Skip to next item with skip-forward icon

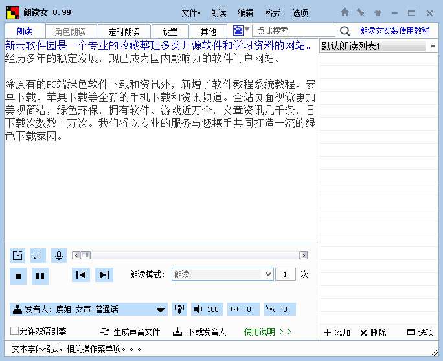[x=104, y=275]
